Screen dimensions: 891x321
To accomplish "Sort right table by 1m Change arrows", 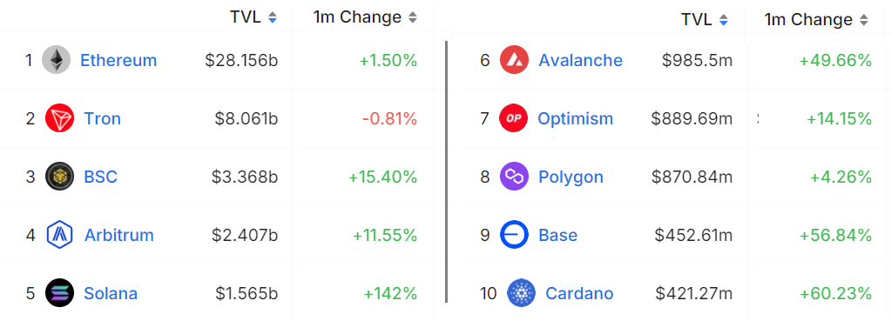I will [864, 20].
